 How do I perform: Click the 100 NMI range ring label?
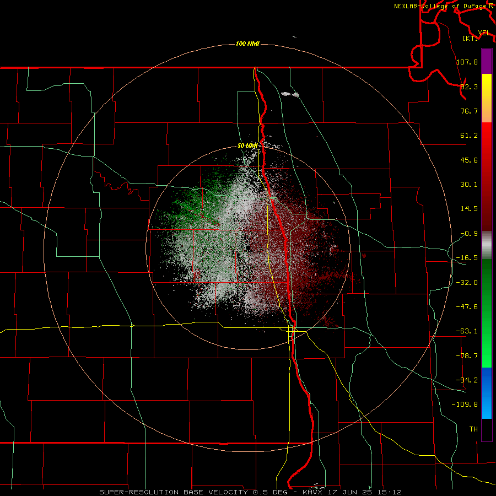coord(247,44)
